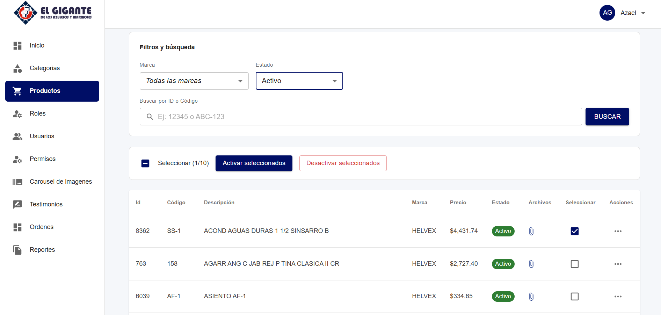Screen dimensions: 661x315
Task: Click the Inicio dashboard icon
Action: point(17,45)
